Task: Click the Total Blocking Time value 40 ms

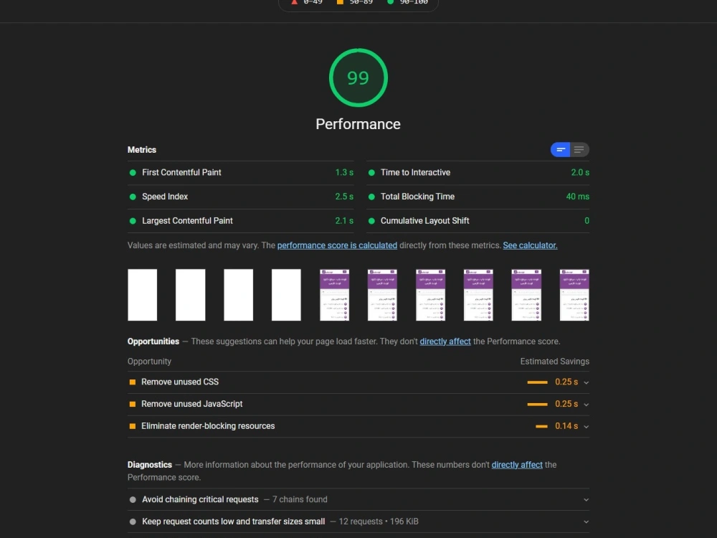Action: point(577,197)
